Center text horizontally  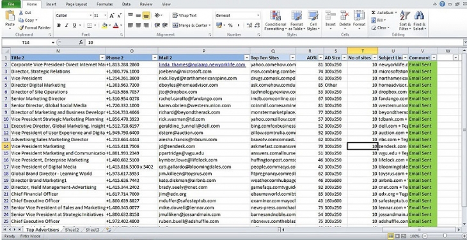pyautogui.click(x=138, y=26)
